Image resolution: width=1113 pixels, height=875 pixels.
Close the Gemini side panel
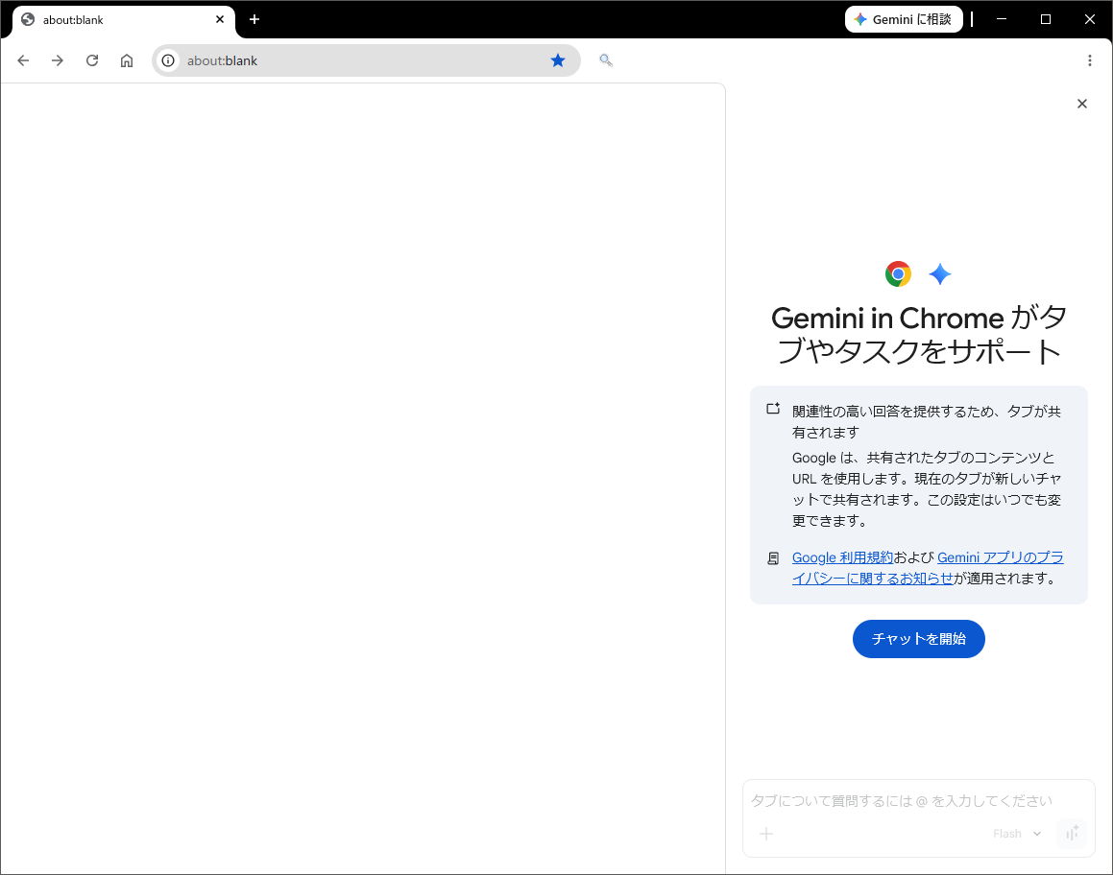[1081, 104]
